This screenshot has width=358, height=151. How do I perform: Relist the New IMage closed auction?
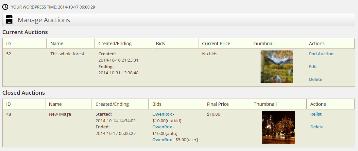click(x=316, y=114)
